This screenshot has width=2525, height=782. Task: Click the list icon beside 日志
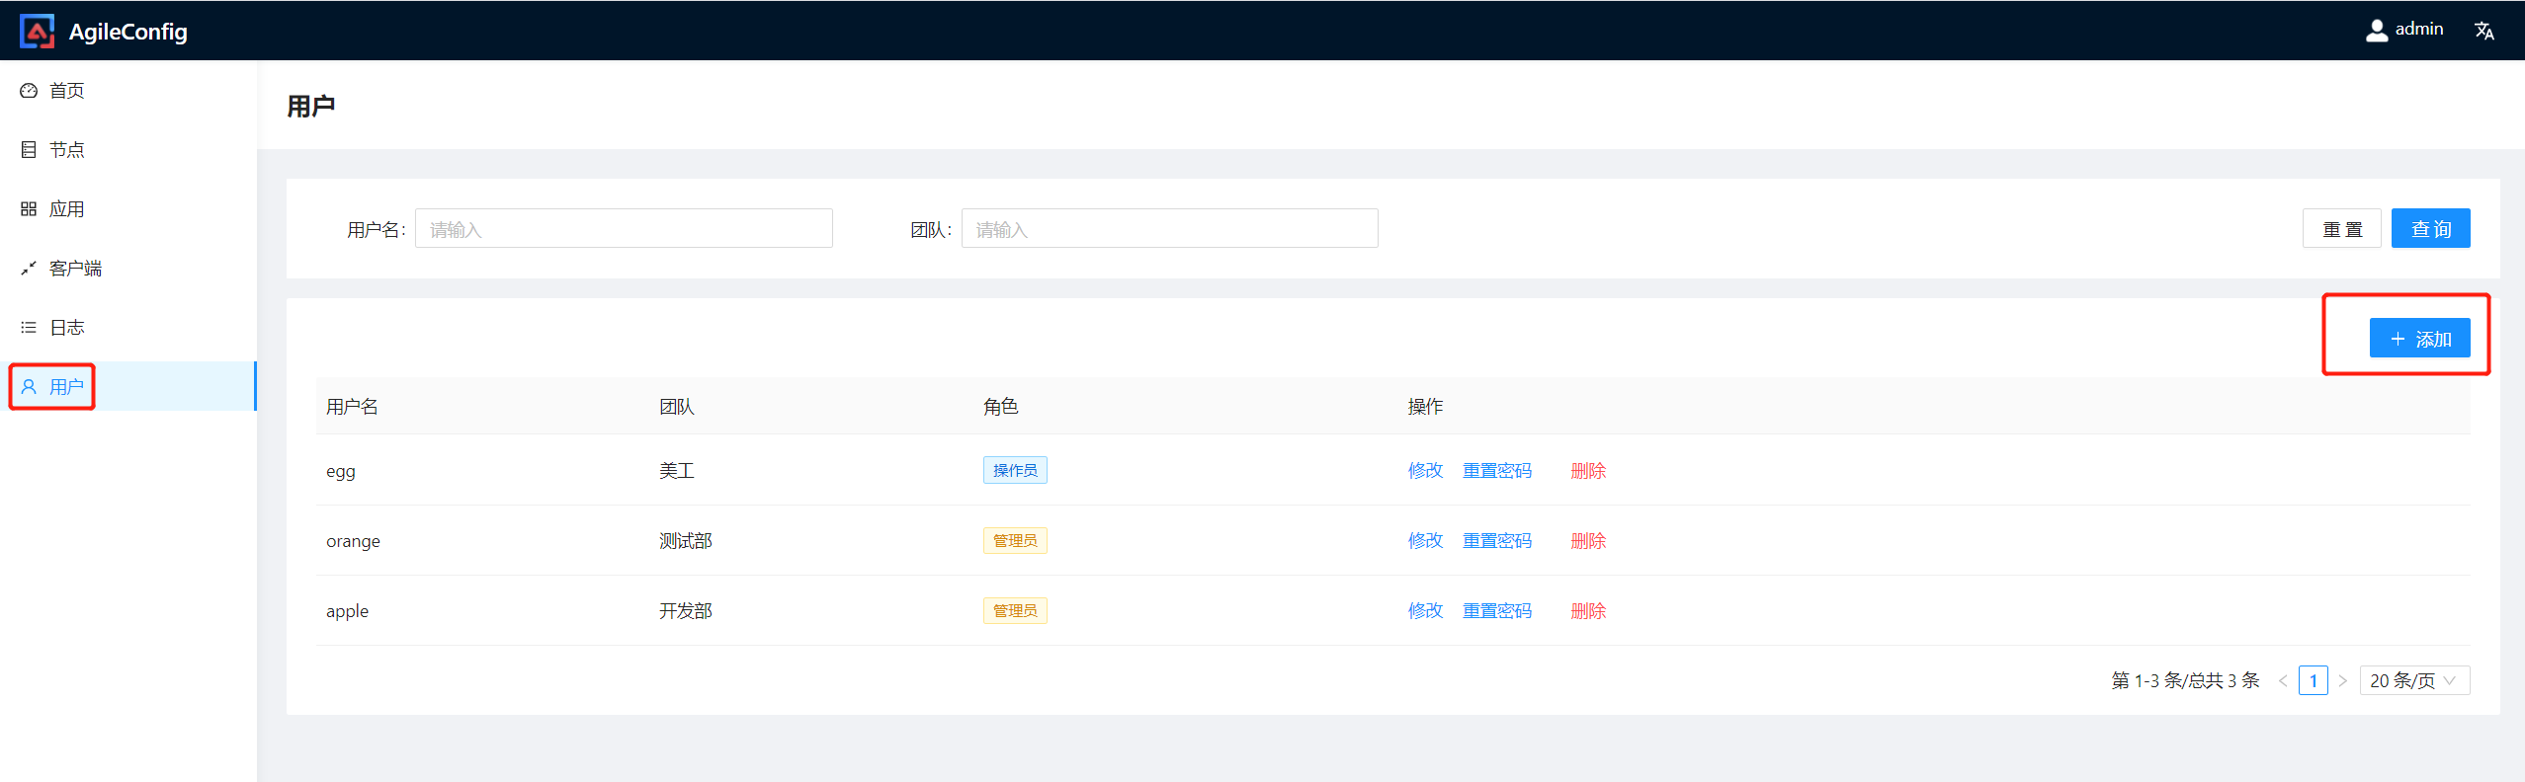point(29,328)
